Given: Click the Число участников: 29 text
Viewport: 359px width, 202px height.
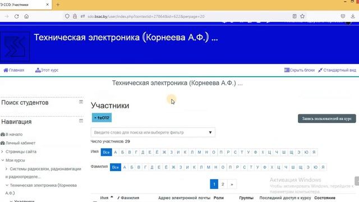Looking at the screenshot, I should (x=111, y=141).
